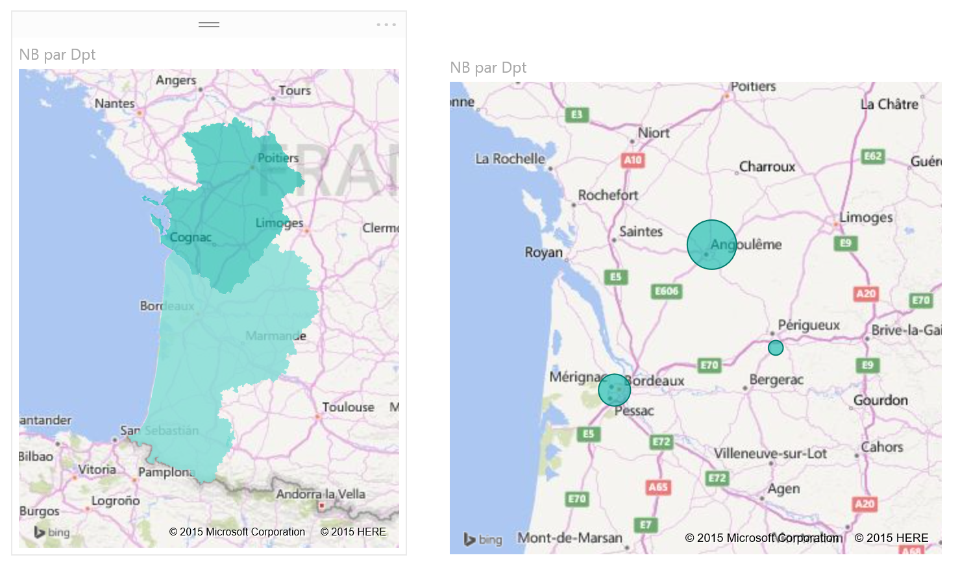Click the Bing logo on left map
This screenshot has height=577, width=971.
52,532
